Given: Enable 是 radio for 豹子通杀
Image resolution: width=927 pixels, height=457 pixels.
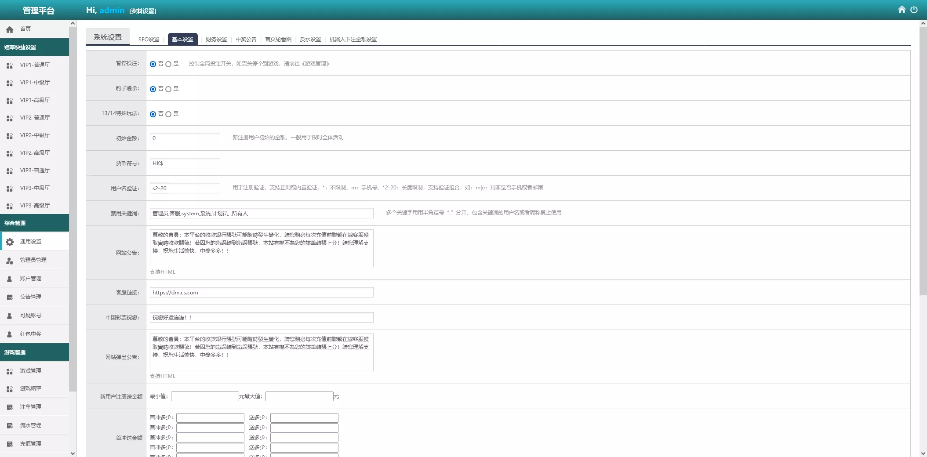Looking at the screenshot, I should click(168, 89).
